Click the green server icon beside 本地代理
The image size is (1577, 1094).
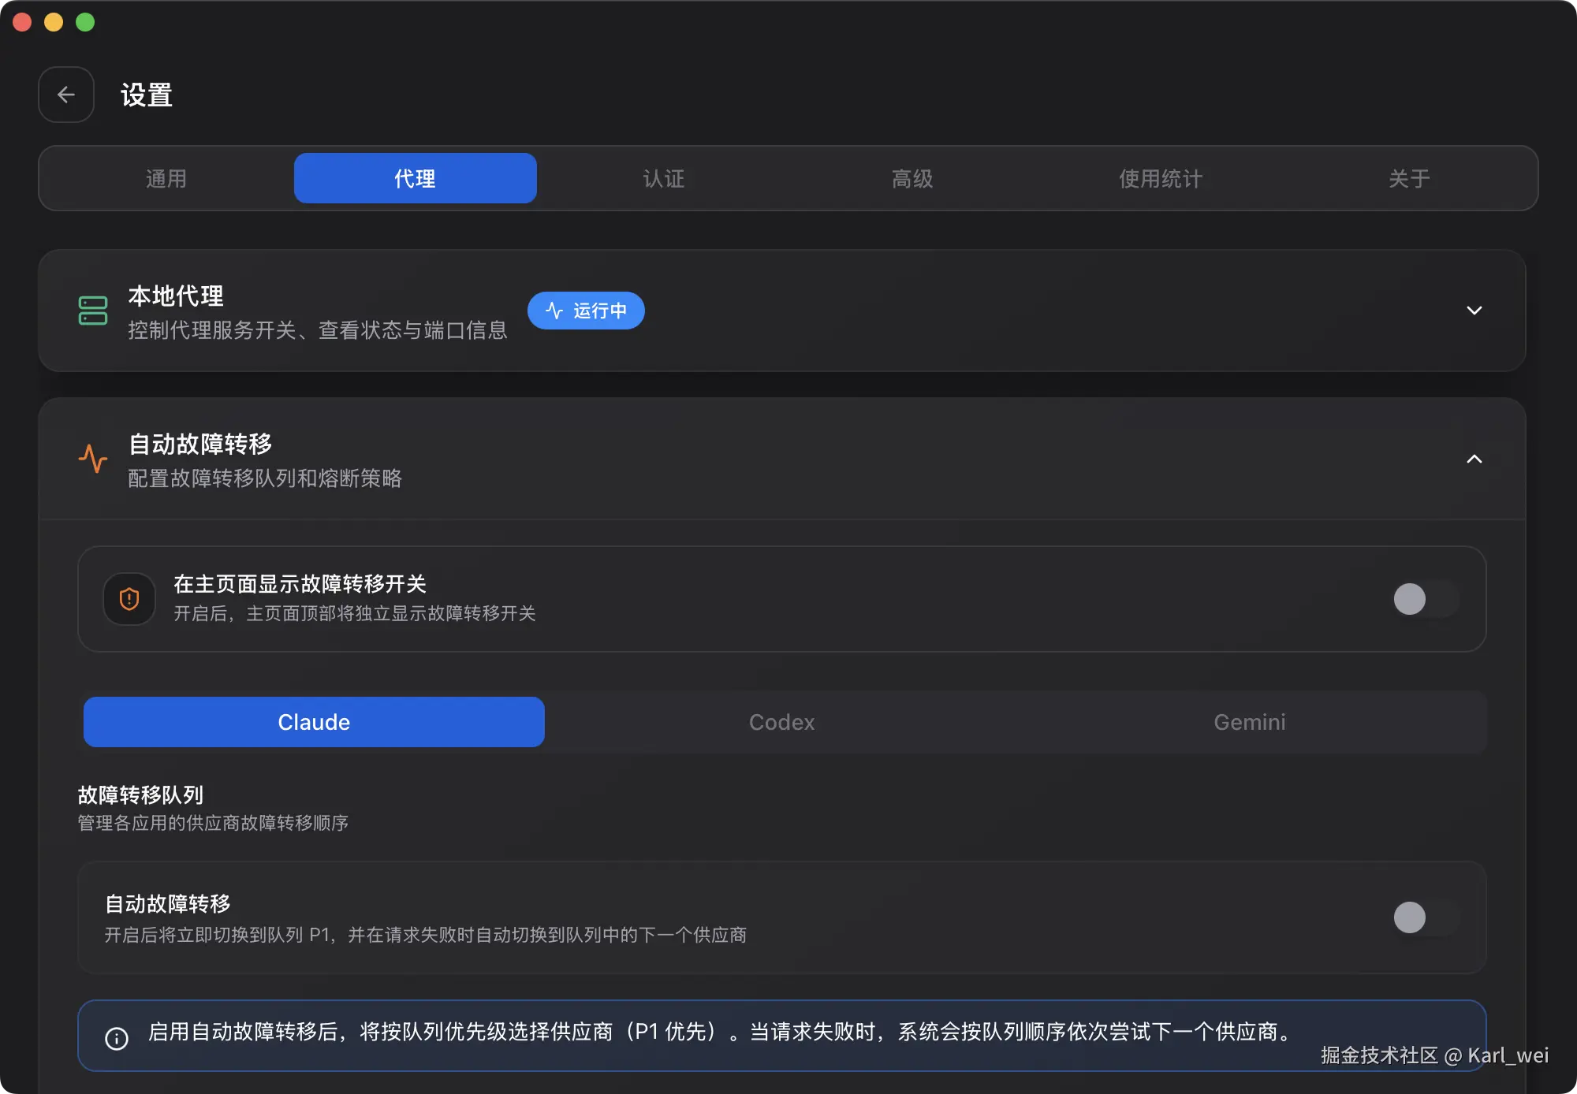pos(93,311)
